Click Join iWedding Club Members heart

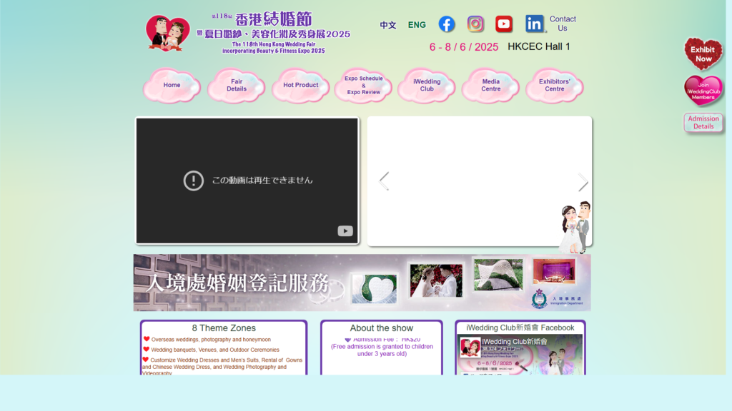(x=703, y=91)
